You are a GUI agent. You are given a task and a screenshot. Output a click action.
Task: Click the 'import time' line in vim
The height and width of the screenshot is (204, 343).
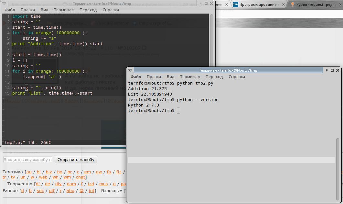coord(27,16)
